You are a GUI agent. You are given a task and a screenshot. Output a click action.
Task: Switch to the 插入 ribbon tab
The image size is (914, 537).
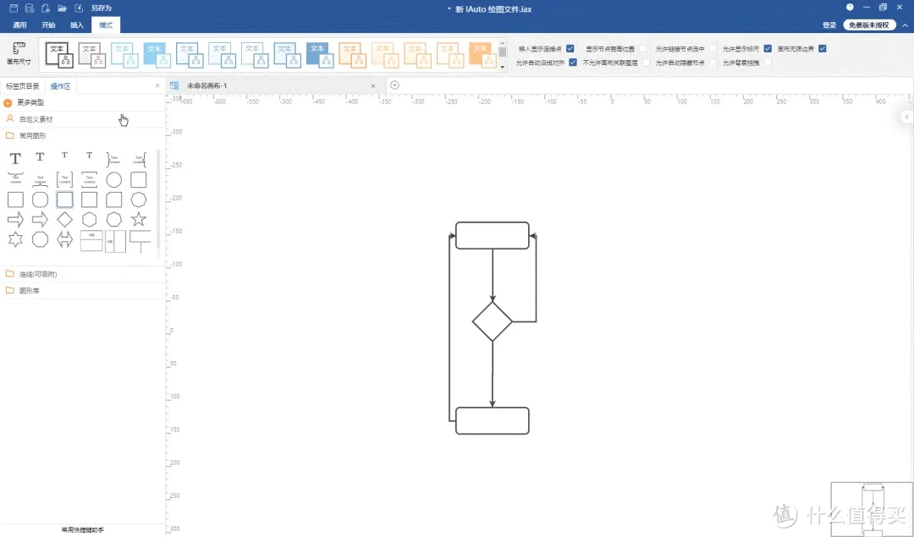77,25
